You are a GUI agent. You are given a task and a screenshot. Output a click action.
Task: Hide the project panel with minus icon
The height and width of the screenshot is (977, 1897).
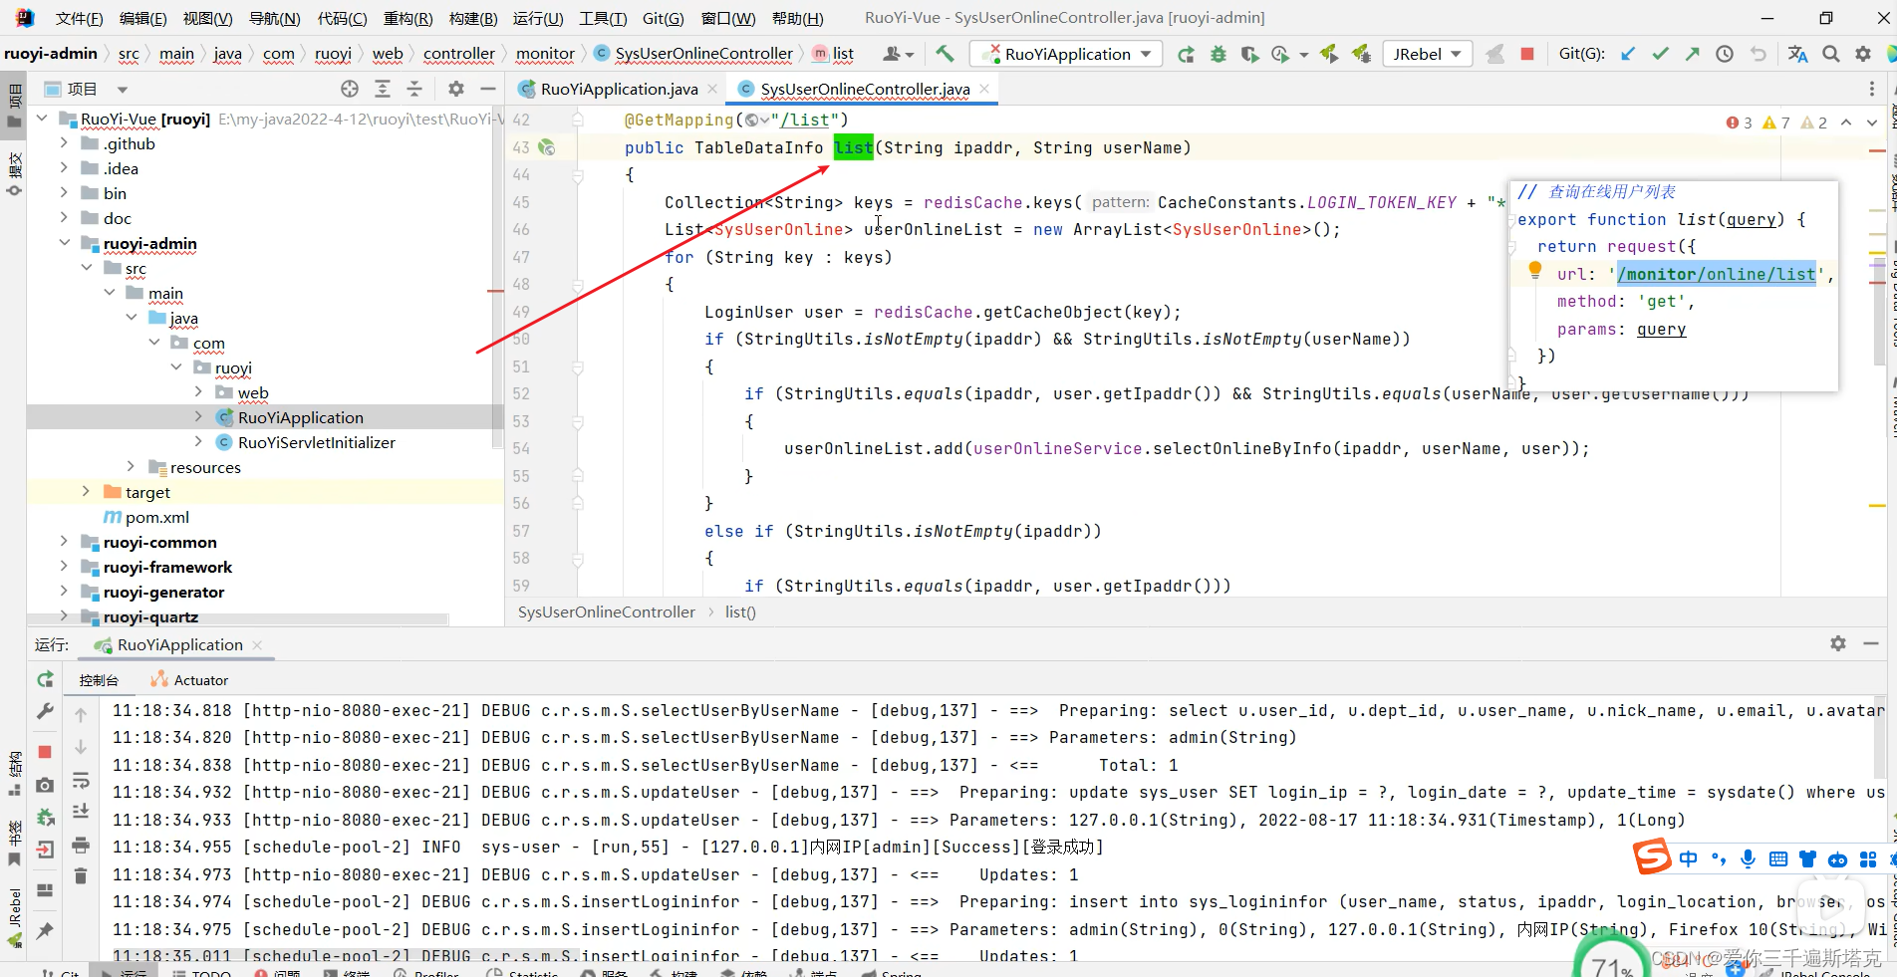pyautogui.click(x=488, y=89)
